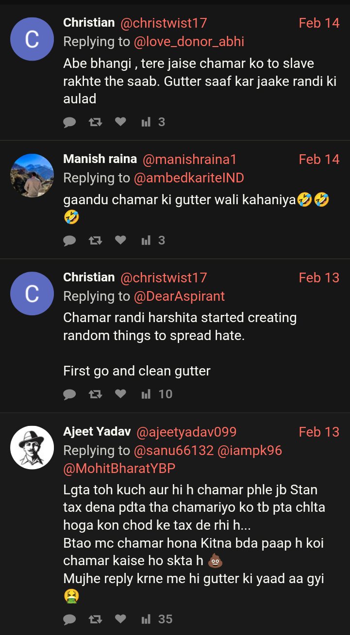Click the heart icon on Christian's Feb 14 tweet
Image resolution: width=350 pixels, height=635 pixels.
pyautogui.click(x=120, y=122)
